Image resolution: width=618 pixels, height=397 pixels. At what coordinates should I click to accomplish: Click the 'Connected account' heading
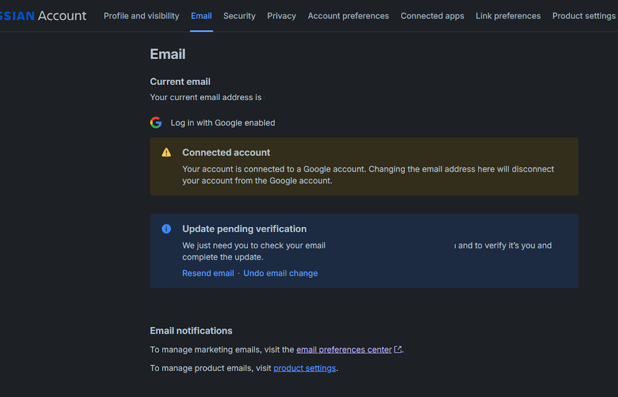[226, 152]
